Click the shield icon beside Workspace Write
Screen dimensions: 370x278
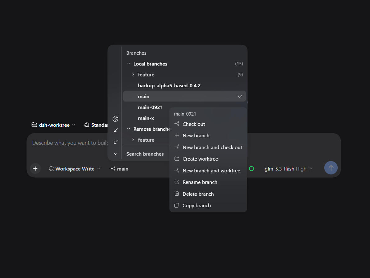coord(51,169)
